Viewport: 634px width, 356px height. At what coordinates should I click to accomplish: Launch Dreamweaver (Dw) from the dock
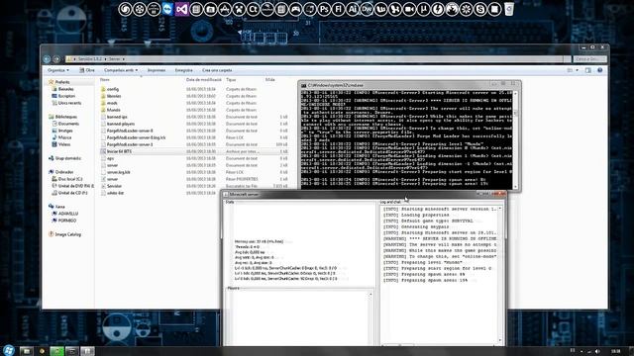[x=367, y=9]
